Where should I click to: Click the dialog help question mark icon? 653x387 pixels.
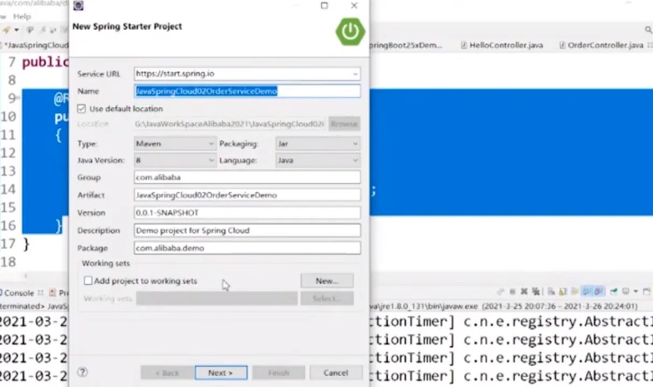point(82,372)
